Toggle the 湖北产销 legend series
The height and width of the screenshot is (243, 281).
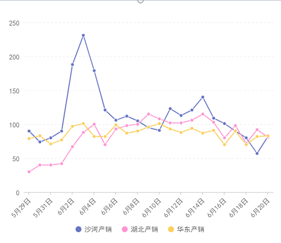point(140,229)
